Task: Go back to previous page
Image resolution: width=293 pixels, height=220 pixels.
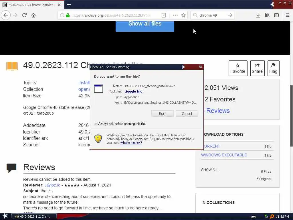Action: click(6, 15)
